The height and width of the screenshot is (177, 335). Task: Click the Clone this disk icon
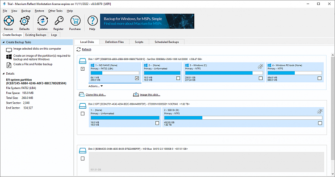click(x=81, y=94)
